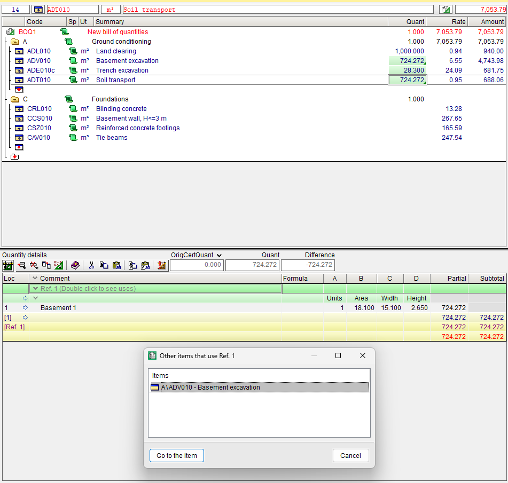Click the 28.300 quantity cell of Trench excavation
This screenshot has height=483, width=508.
[x=407, y=70]
